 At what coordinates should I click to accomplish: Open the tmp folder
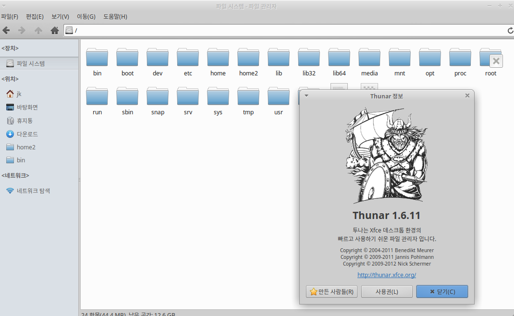248,101
